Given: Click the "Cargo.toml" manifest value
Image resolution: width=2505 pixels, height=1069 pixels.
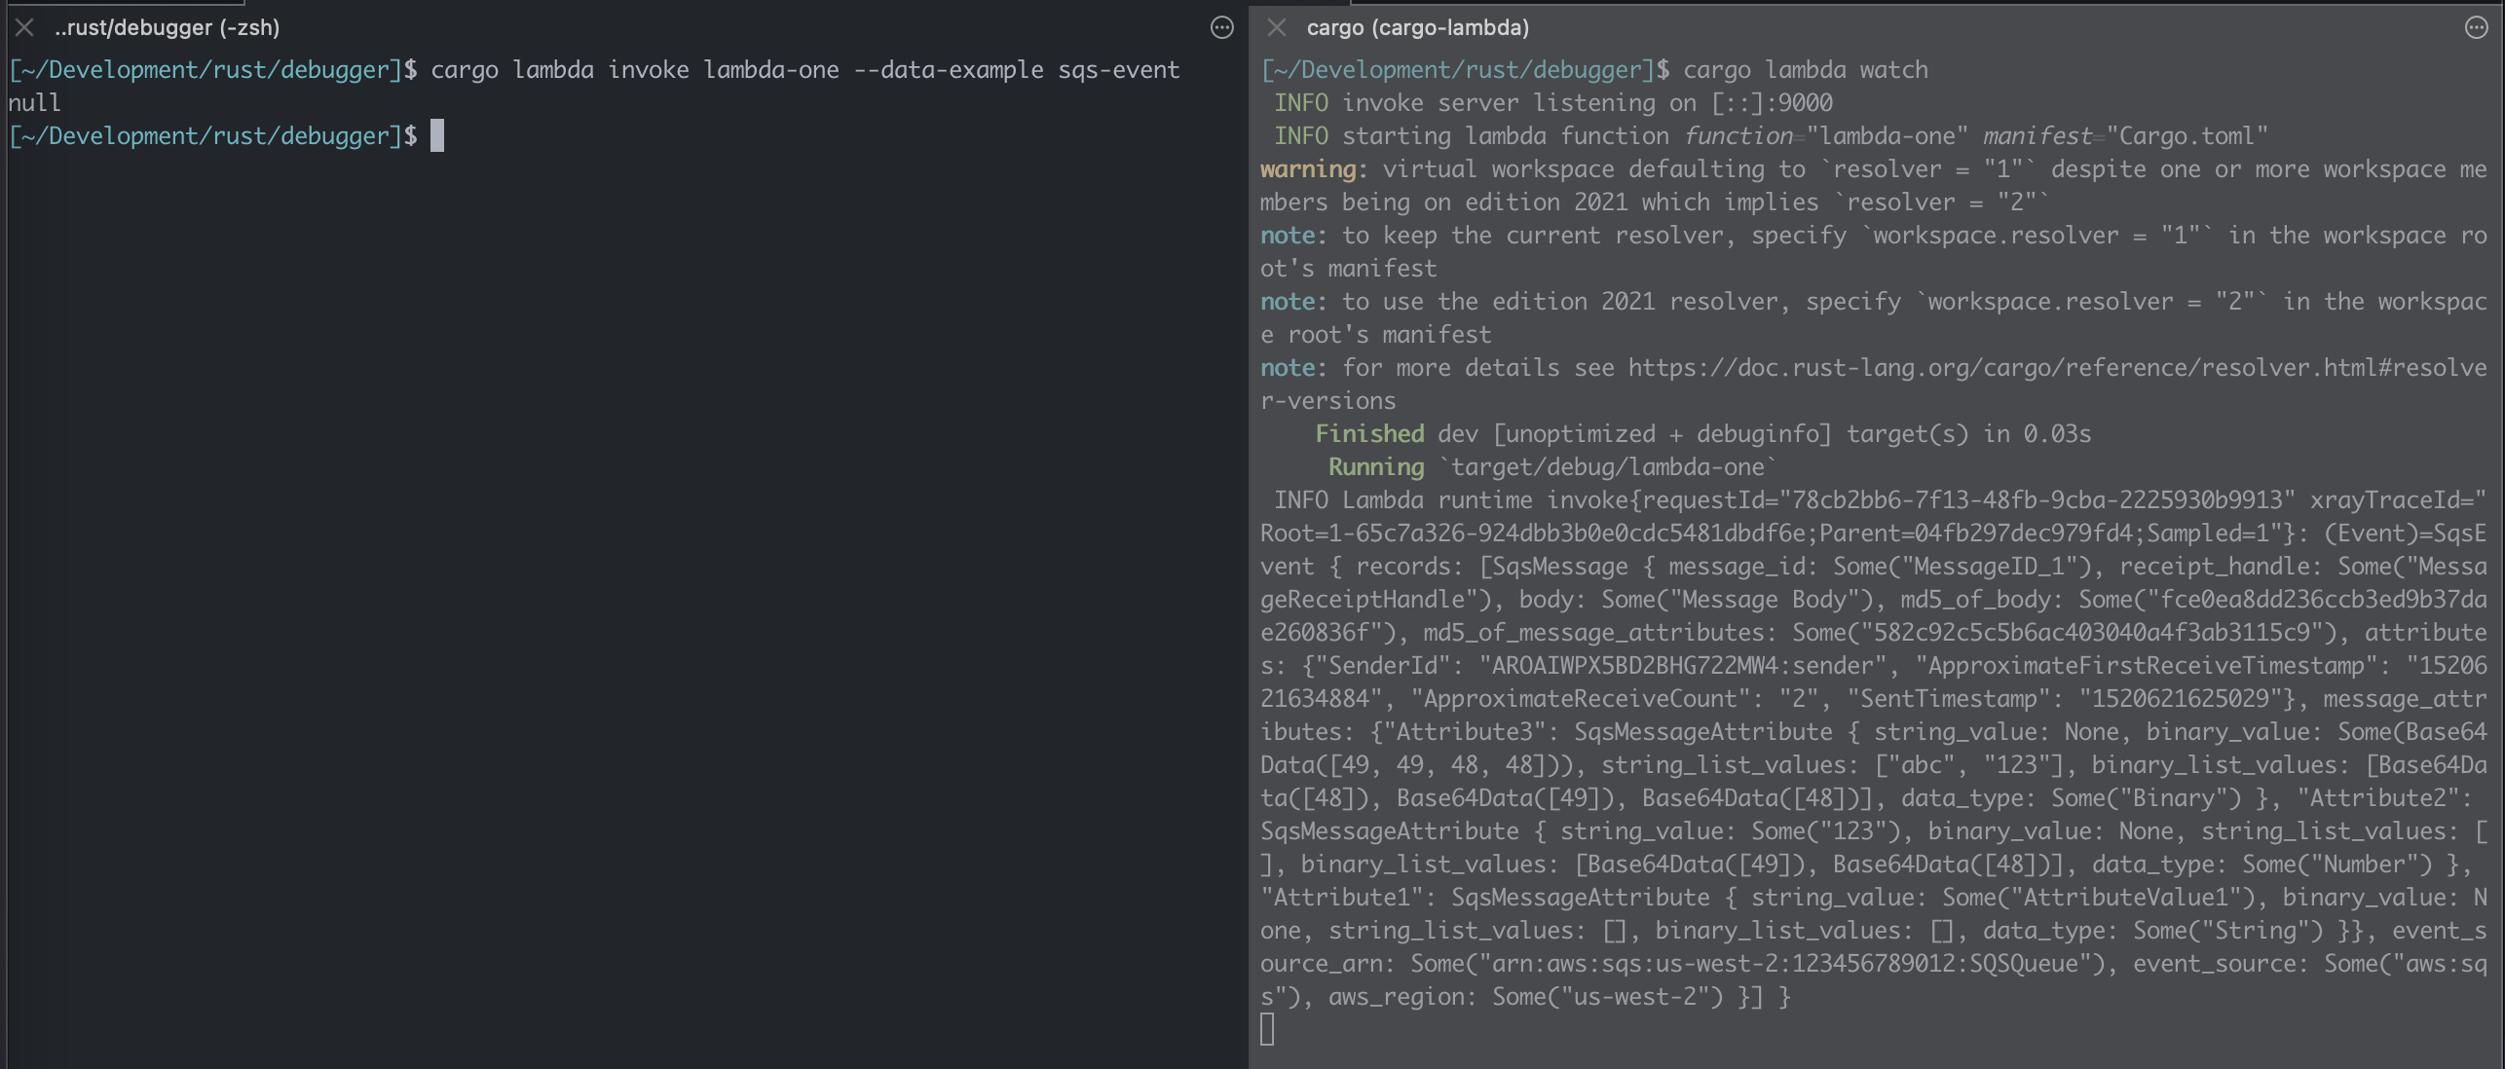Looking at the screenshot, I should [x=2187, y=136].
